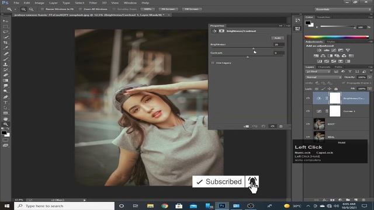Add an Exposure adjustment from Adjustments panel
Viewport: 374px width, 210px height.
point(341,50)
